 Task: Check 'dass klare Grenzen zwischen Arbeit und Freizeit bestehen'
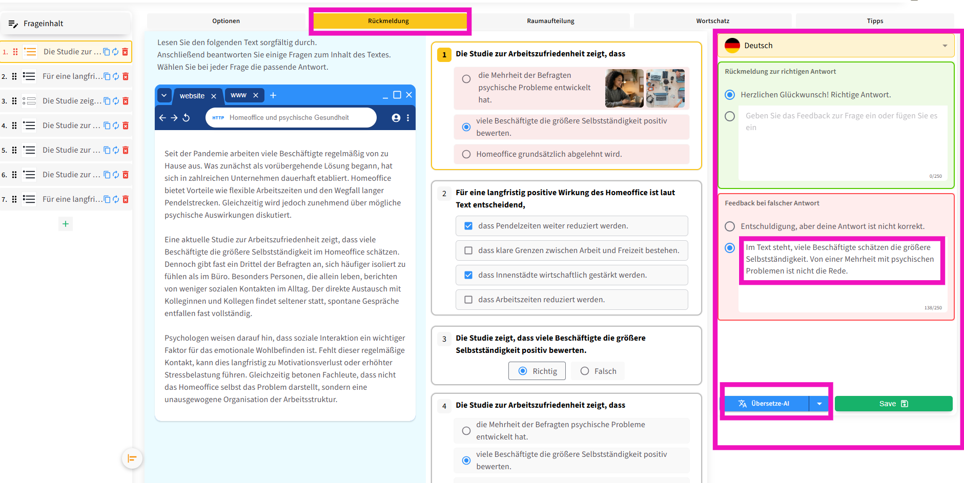pos(468,250)
